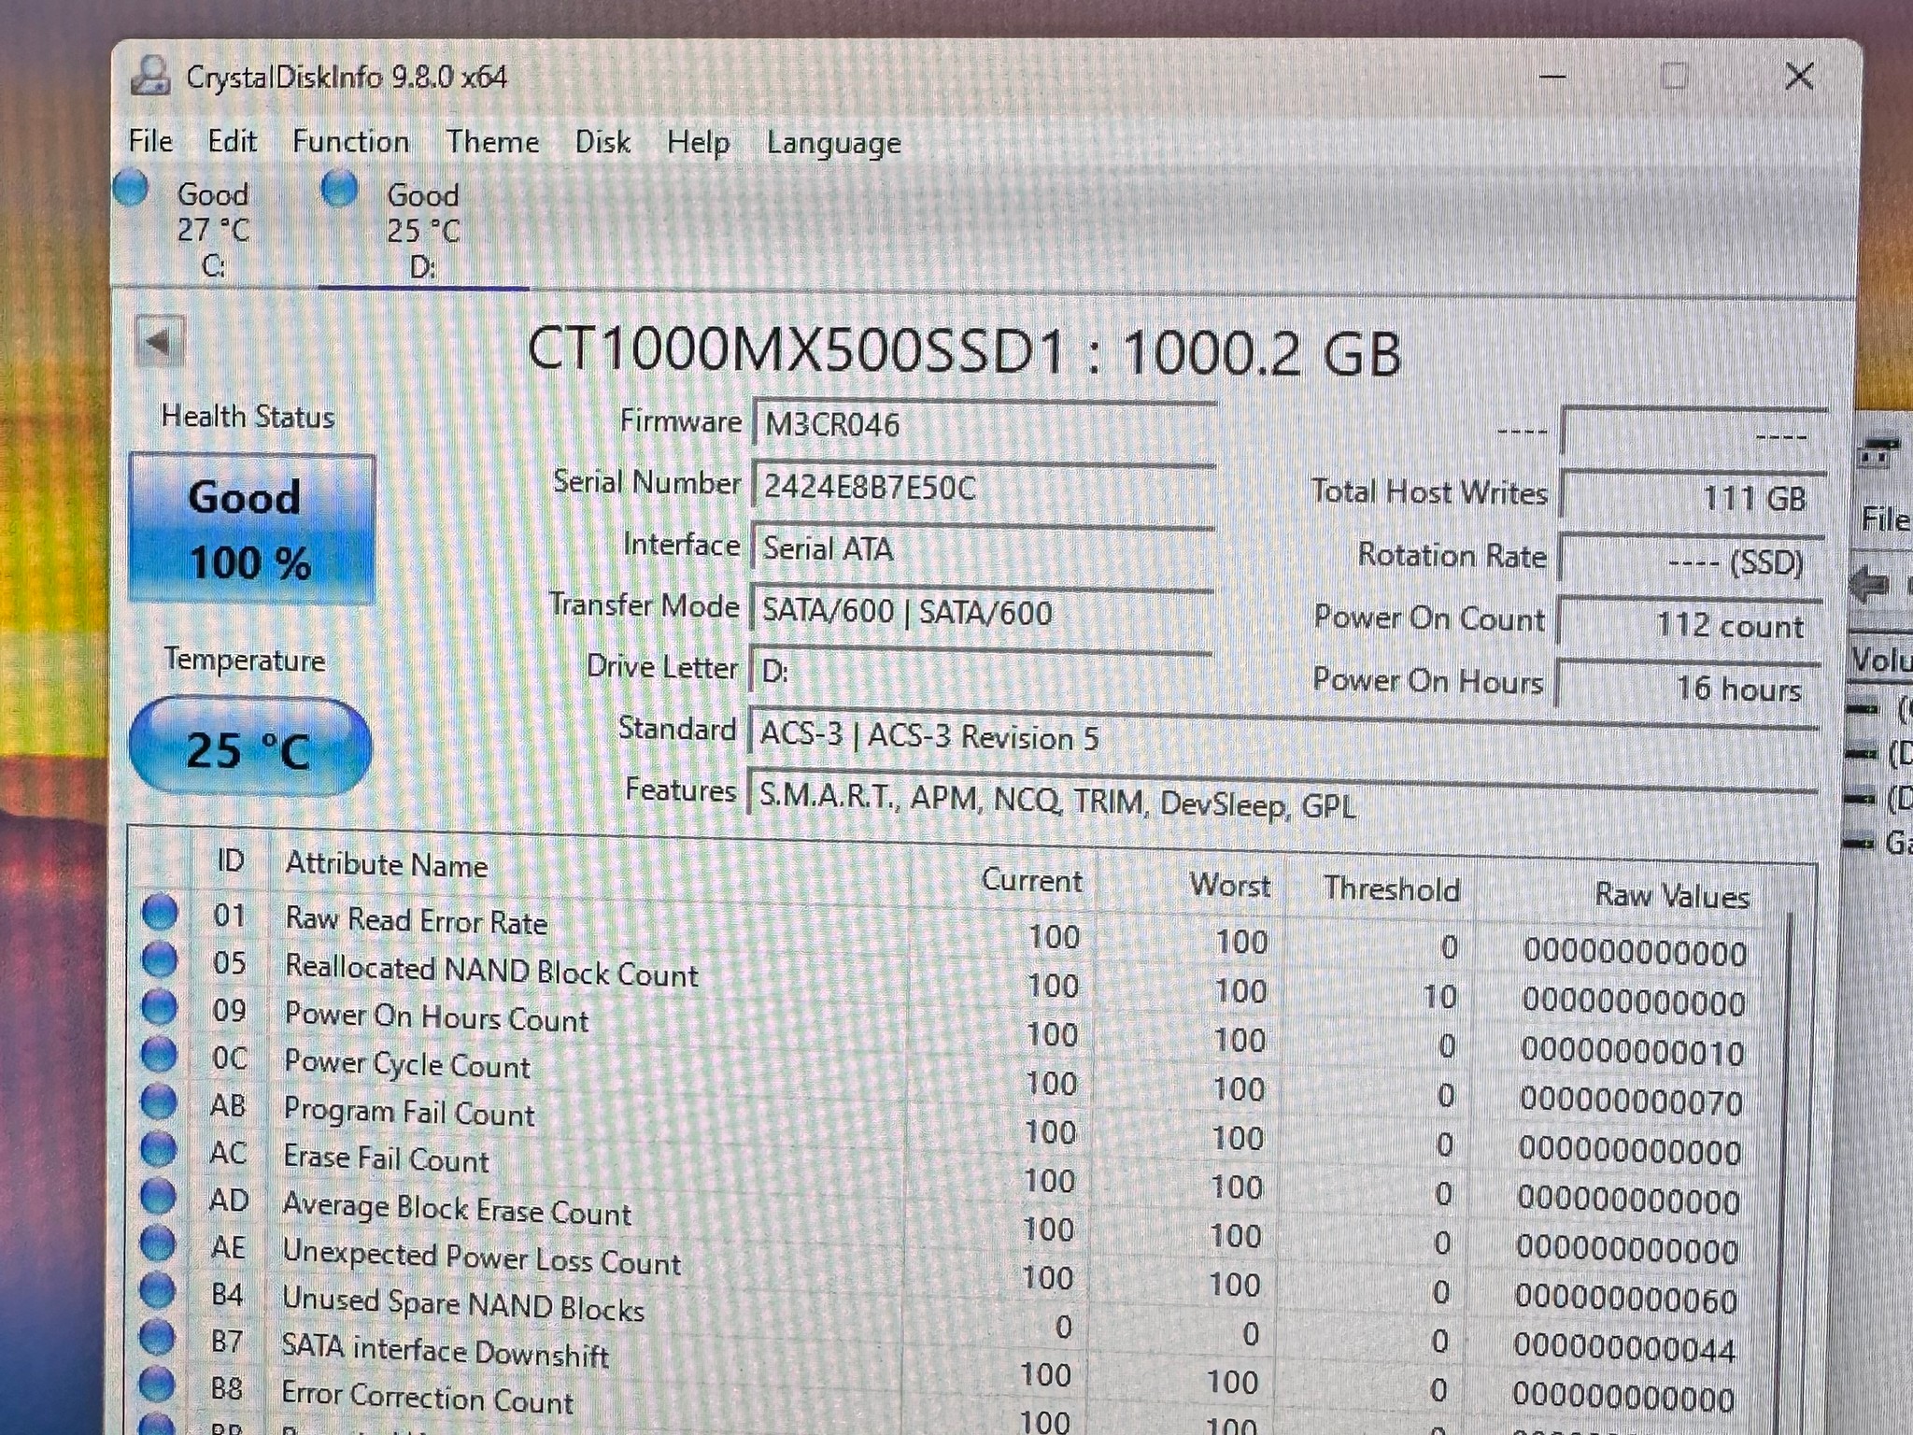Click status icon for Average Block Erase Count
The height and width of the screenshot is (1435, 1913).
click(158, 1196)
